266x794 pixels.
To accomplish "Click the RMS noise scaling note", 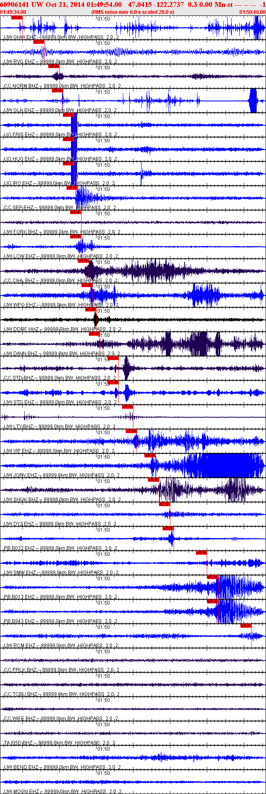I will tap(133, 12).
